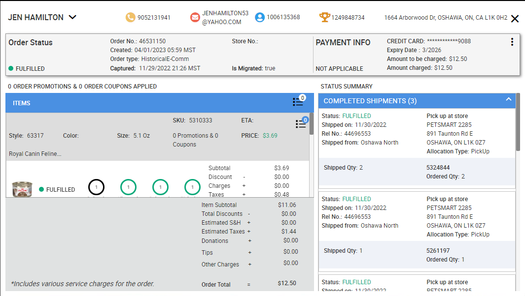The width and height of the screenshot is (525, 296).
Task: Click the black quantity status circle
Action: pyautogui.click(x=97, y=187)
